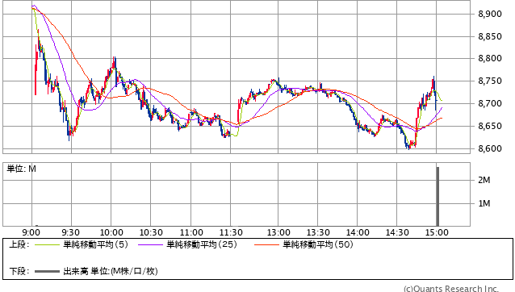Screen dimensions: 515x292
Task: Click the 8,800 price axis label
Action: click(x=490, y=59)
